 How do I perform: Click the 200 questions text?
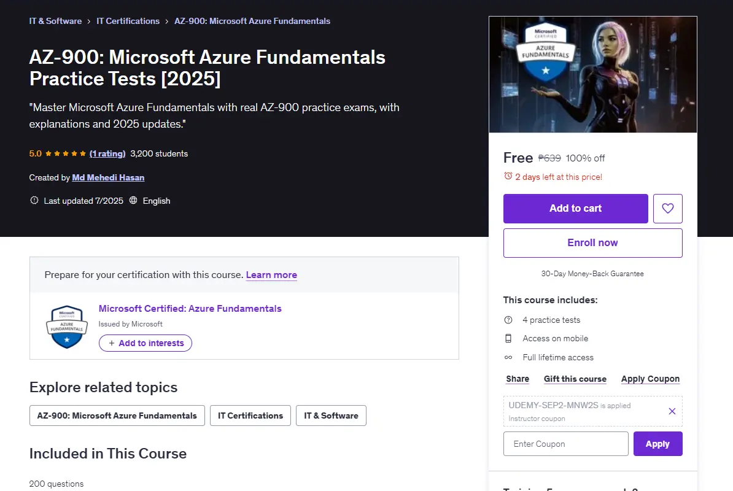[x=56, y=484]
